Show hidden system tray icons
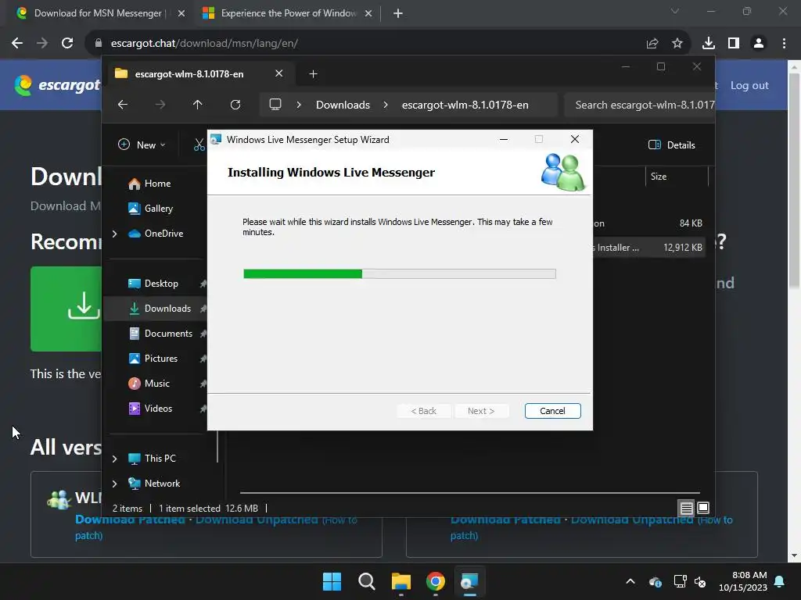This screenshot has width=801, height=600. point(630,581)
